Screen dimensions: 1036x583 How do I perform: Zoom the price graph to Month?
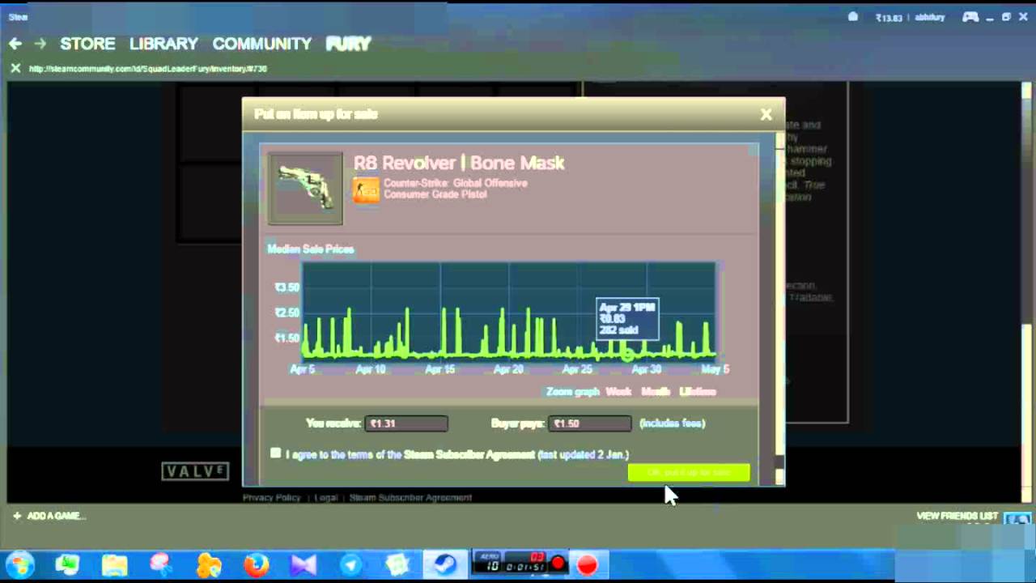656,392
